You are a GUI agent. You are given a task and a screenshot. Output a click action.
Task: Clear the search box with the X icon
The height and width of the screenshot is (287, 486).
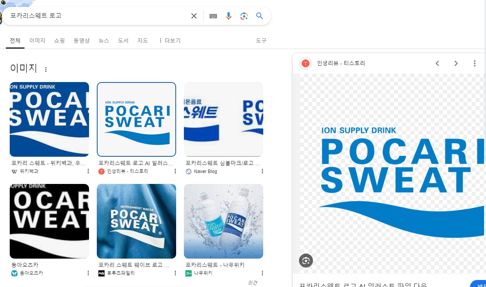(194, 16)
